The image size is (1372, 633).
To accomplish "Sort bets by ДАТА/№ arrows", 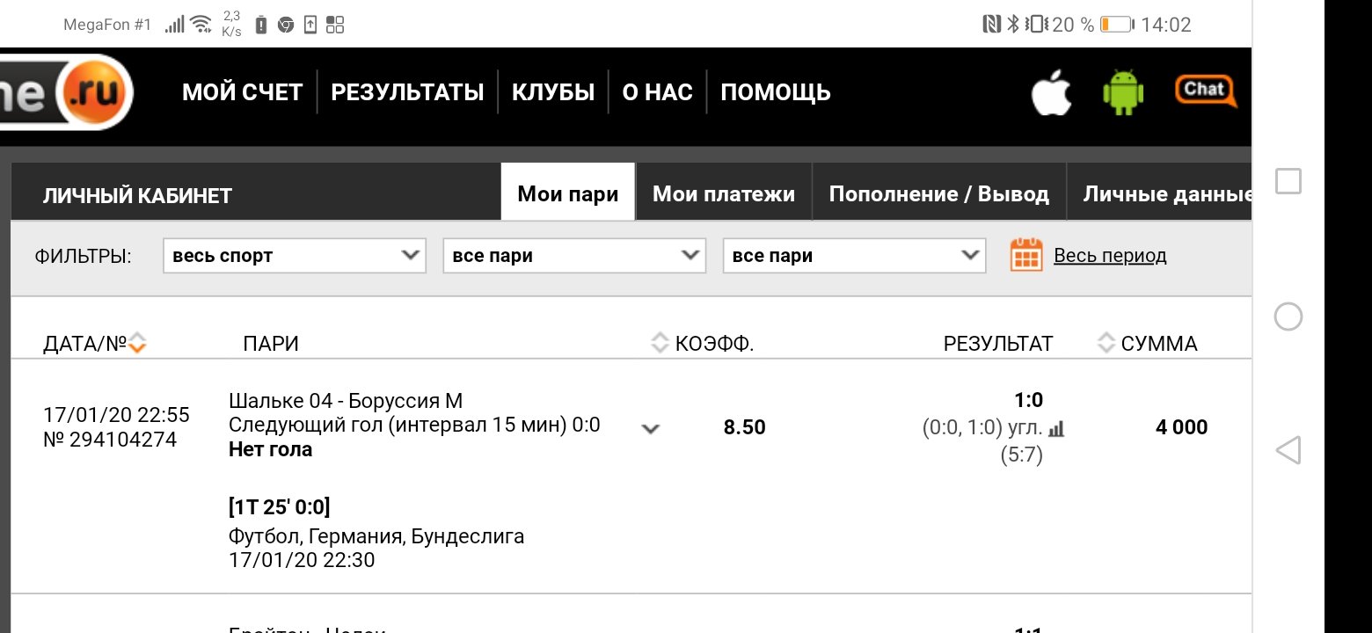I will tap(136, 344).
